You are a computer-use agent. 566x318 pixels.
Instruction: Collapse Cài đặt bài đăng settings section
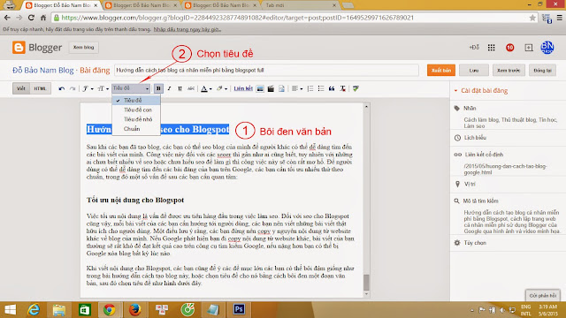(x=481, y=90)
